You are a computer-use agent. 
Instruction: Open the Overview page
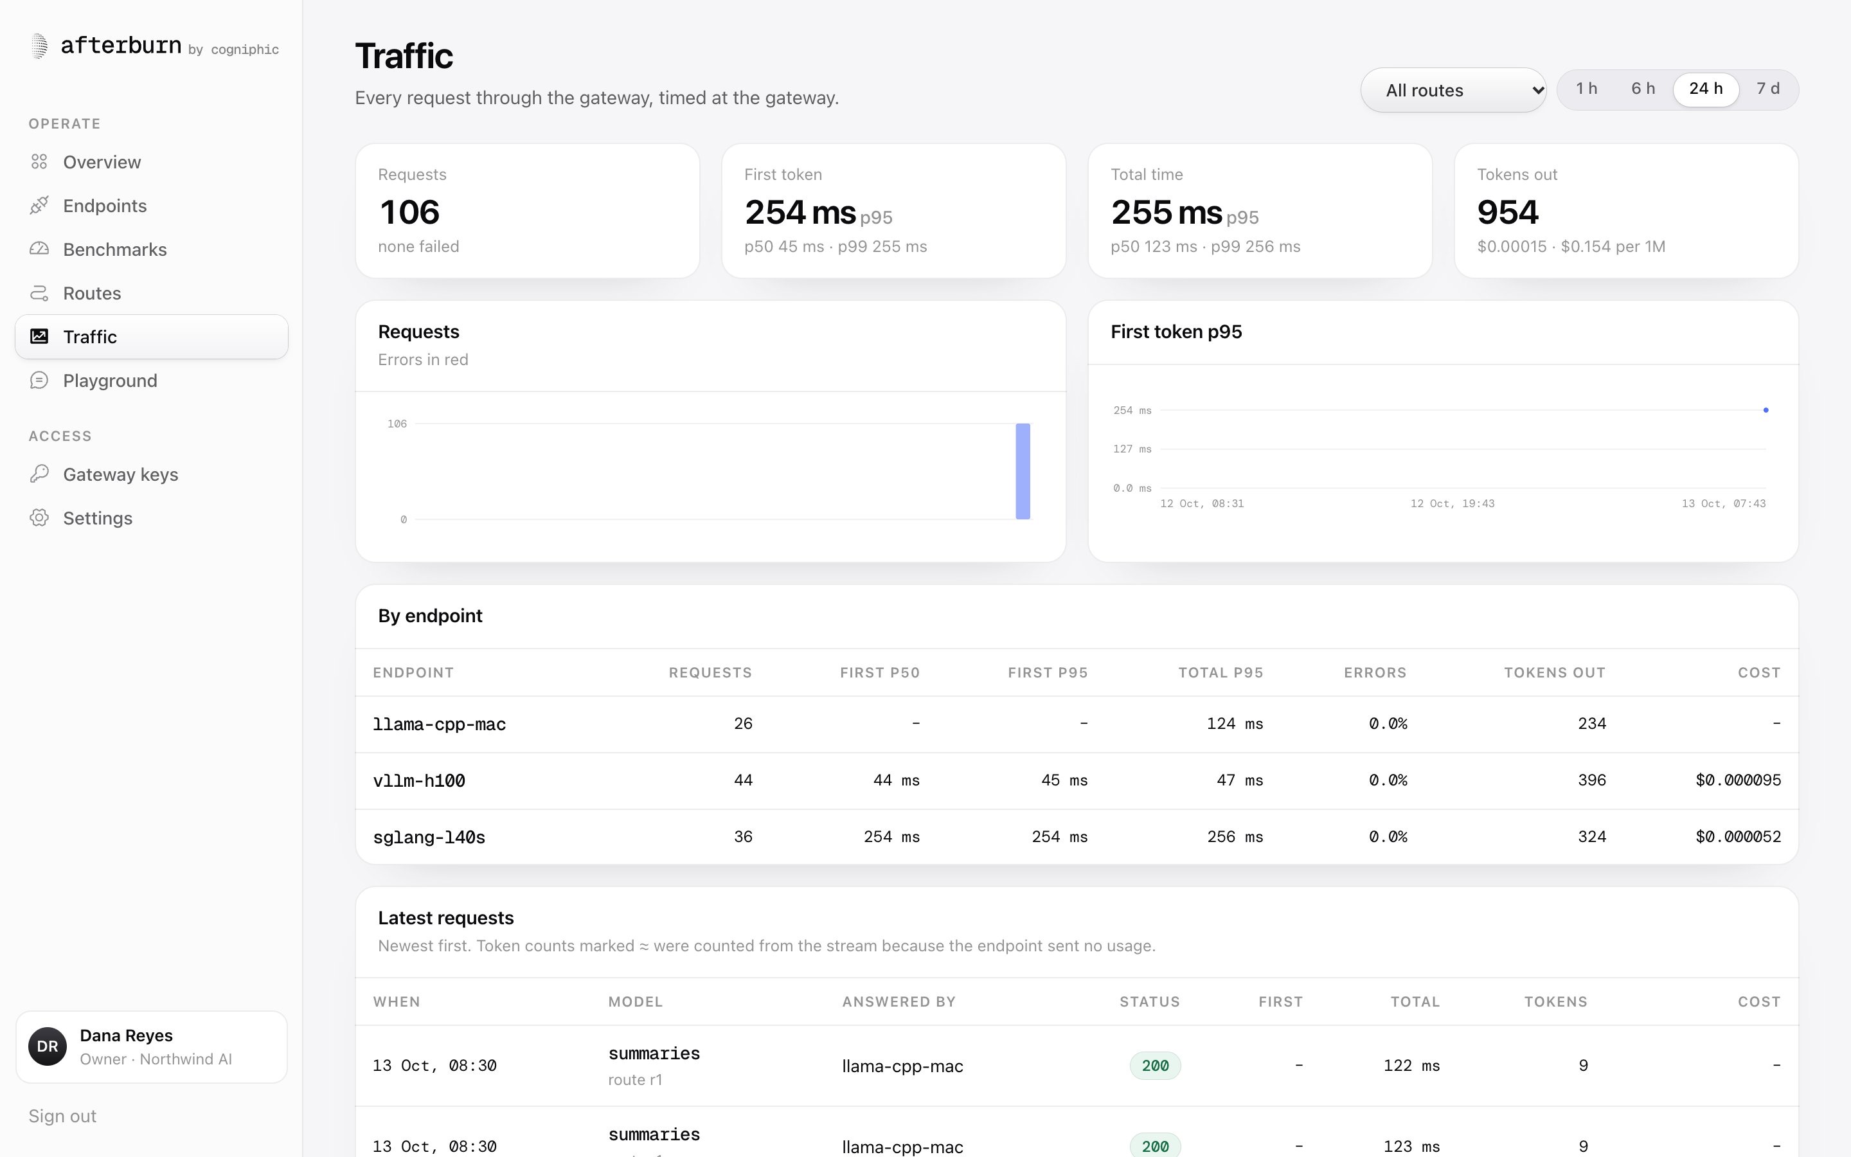click(x=152, y=161)
